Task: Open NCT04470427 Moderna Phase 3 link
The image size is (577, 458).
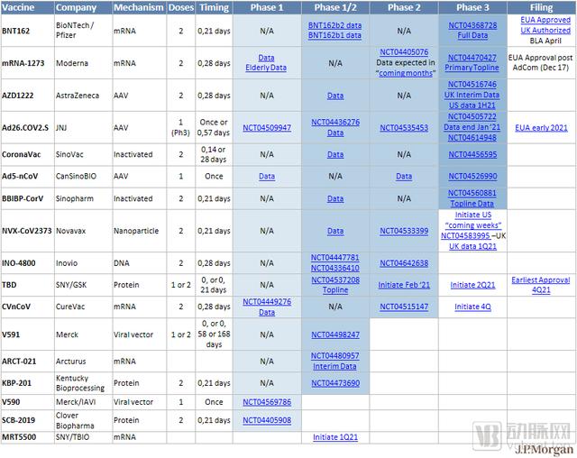Action: pos(472,58)
